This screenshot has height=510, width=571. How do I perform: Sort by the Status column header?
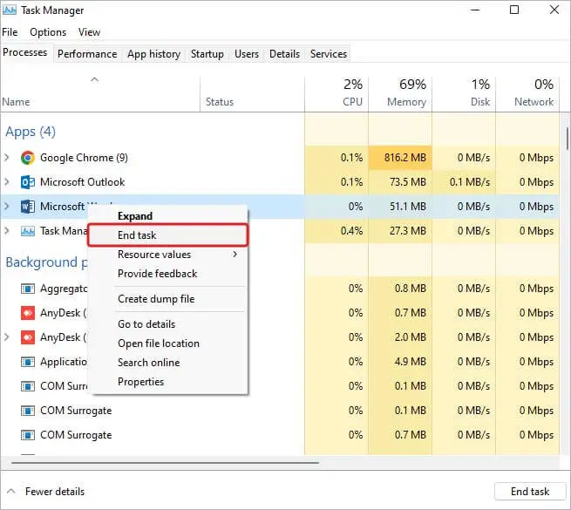coord(252,94)
